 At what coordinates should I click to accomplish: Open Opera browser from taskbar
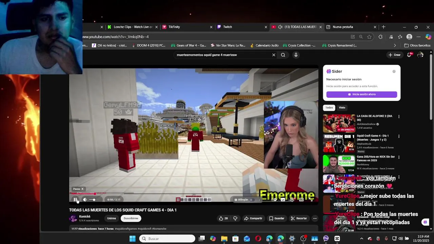[258, 239]
